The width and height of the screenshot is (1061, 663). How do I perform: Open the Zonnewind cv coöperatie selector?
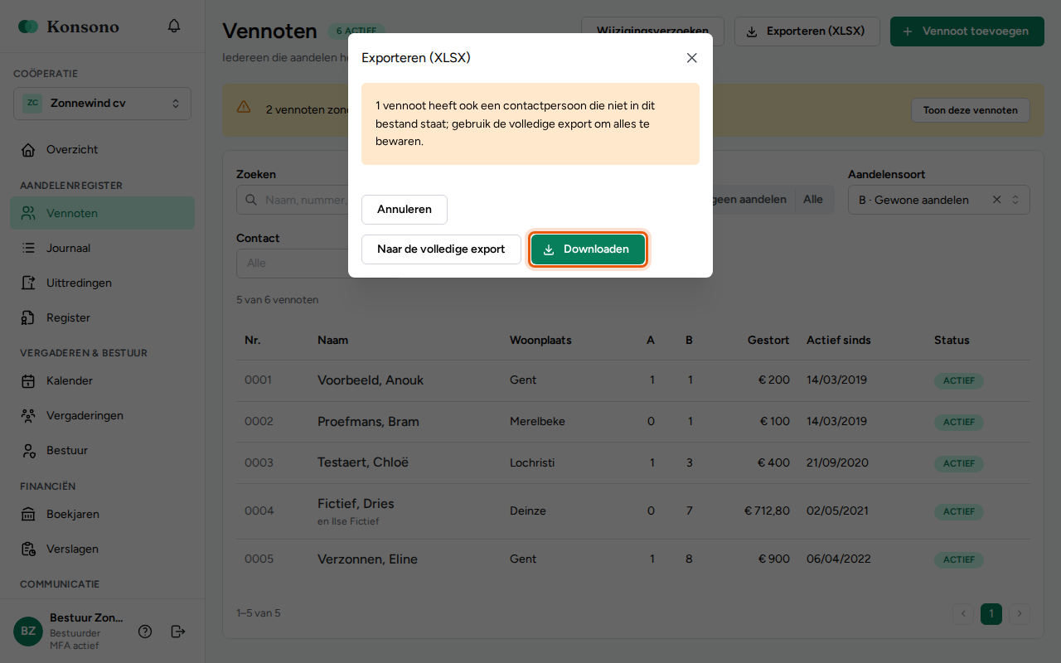pos(102,104)
